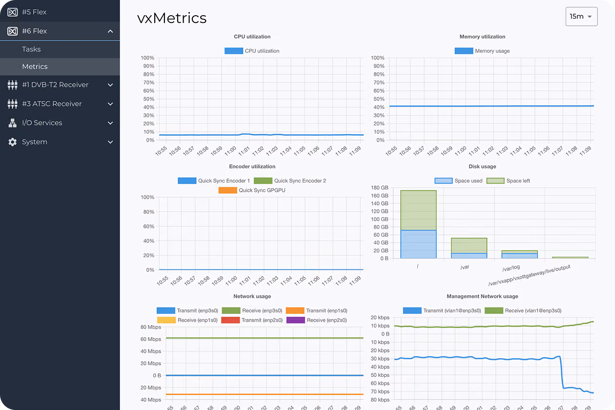Viewport: 615px width, 410px height.
Task: Click the '/var/vxapp/vxottgateway/live/output' axis label
Action: click(529, 276)
